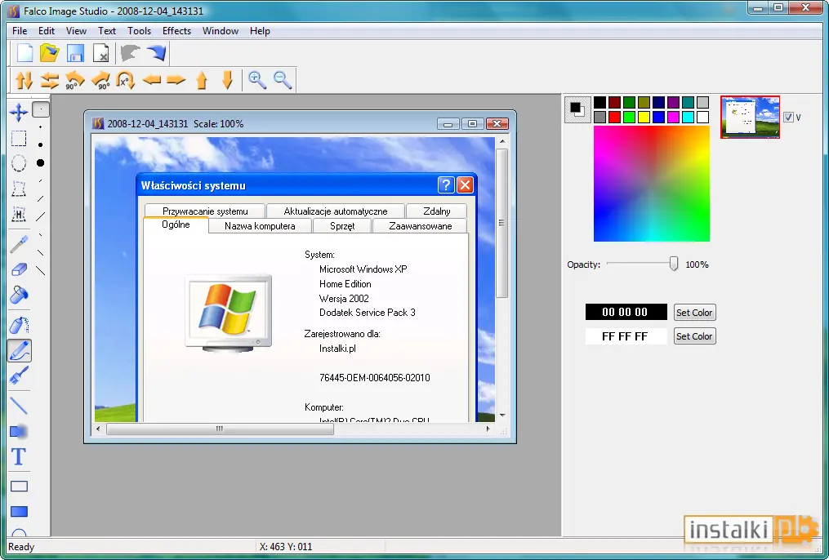Rotate image 90° counter-clockwise
This screenshot has width=829, height=560.
(x=74, y=80)
